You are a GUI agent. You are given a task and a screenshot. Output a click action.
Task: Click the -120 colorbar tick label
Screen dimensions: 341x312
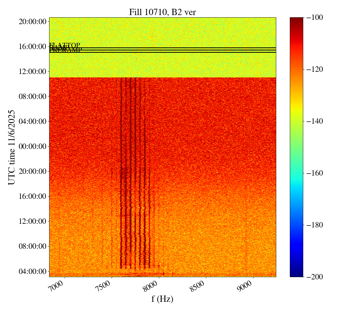(x=314, y=69)
